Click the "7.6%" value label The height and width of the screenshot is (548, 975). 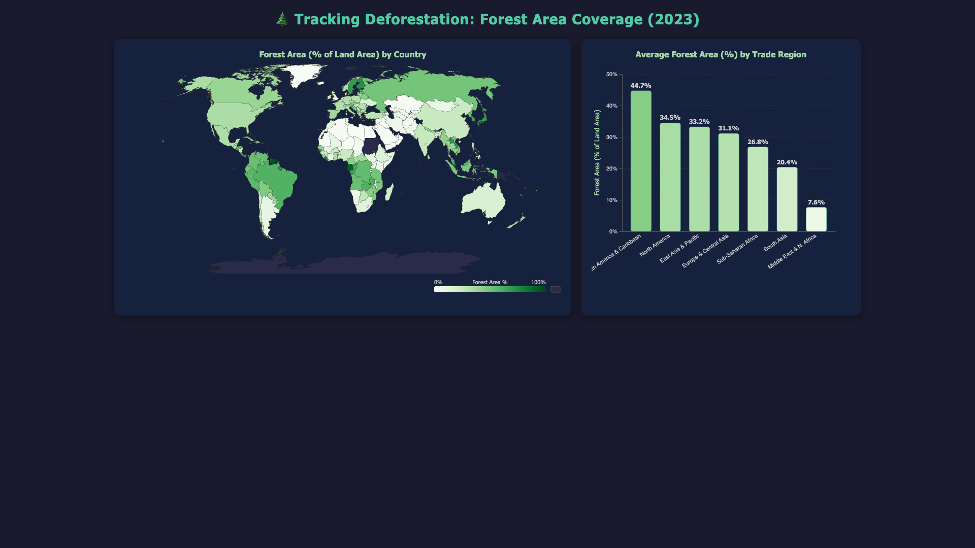coord(816,202)
